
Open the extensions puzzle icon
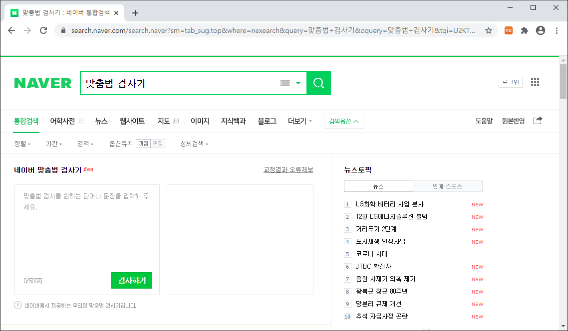[x=525, y=30]
